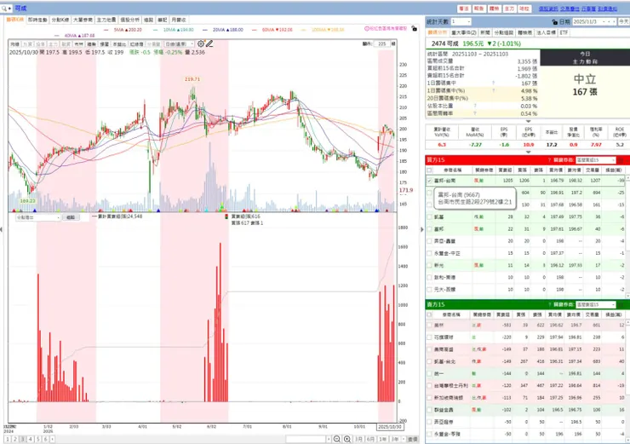Image resolution: width=630 pixels, height=444 pixels.
Task: Open dropdown arrow after 3年 button
Action: [x=404, y=439]
